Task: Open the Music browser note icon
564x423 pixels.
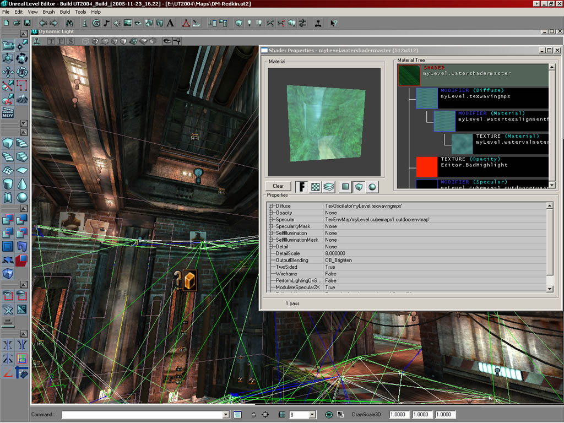Action: (106, 23)
